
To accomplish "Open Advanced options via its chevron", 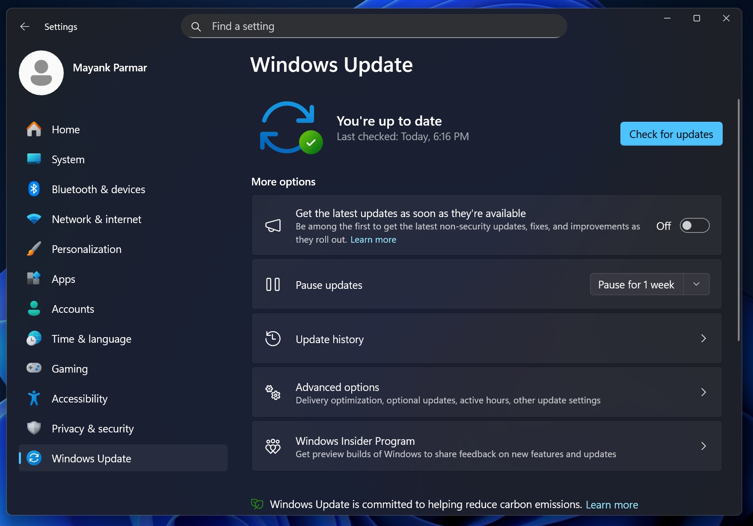I will pos(703,392).
